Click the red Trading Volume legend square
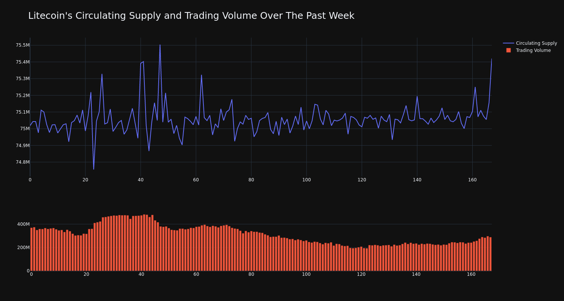This screenshot has width=564, height=301. [508, 50]
